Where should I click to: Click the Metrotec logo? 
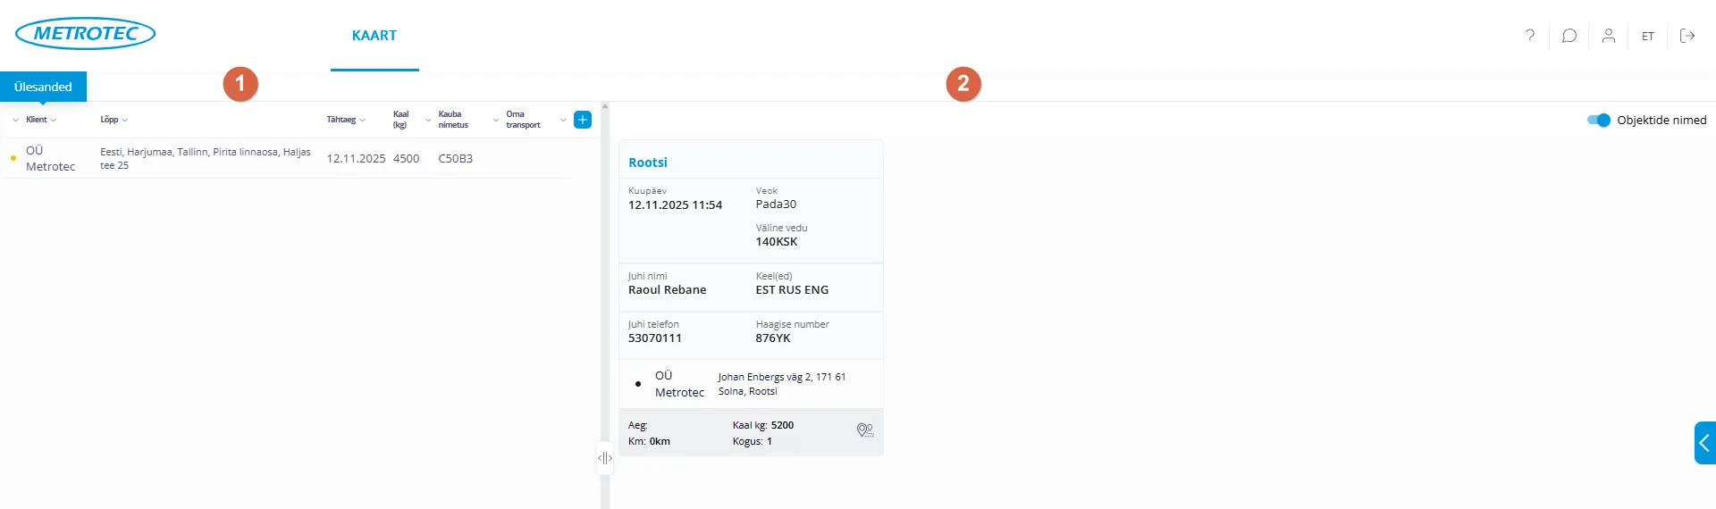[x=85, y=34]
